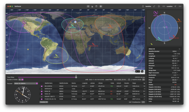Screen dimensions: 189x112
Task: Sort by Satellite Name column header
Action: coord(49,83)
